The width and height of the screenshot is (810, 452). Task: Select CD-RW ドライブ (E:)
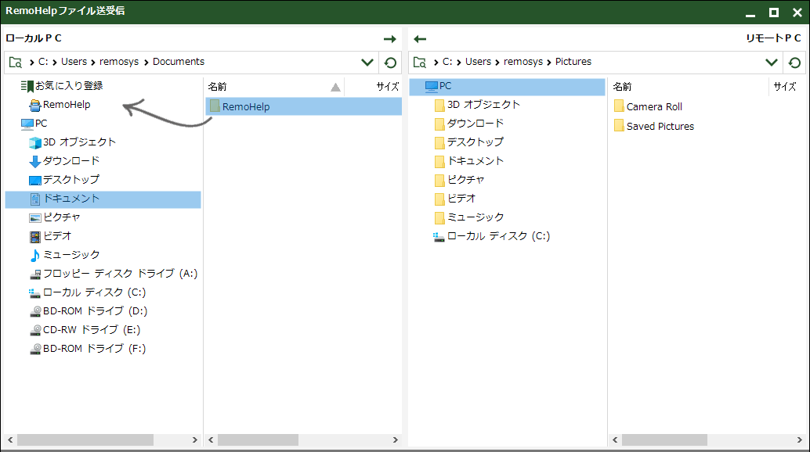click(x=85, y=330)
